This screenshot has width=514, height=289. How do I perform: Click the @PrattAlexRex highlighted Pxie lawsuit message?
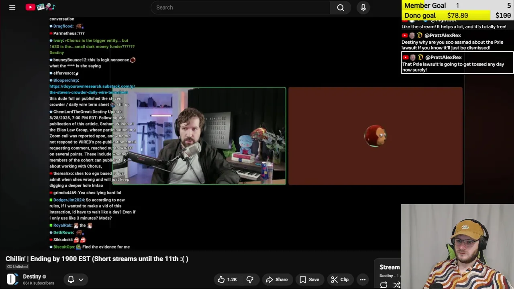click(457, 63)
